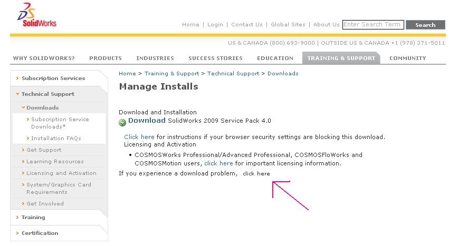
Task: Go to Training & Support breadcrumb
Action: 172,74
